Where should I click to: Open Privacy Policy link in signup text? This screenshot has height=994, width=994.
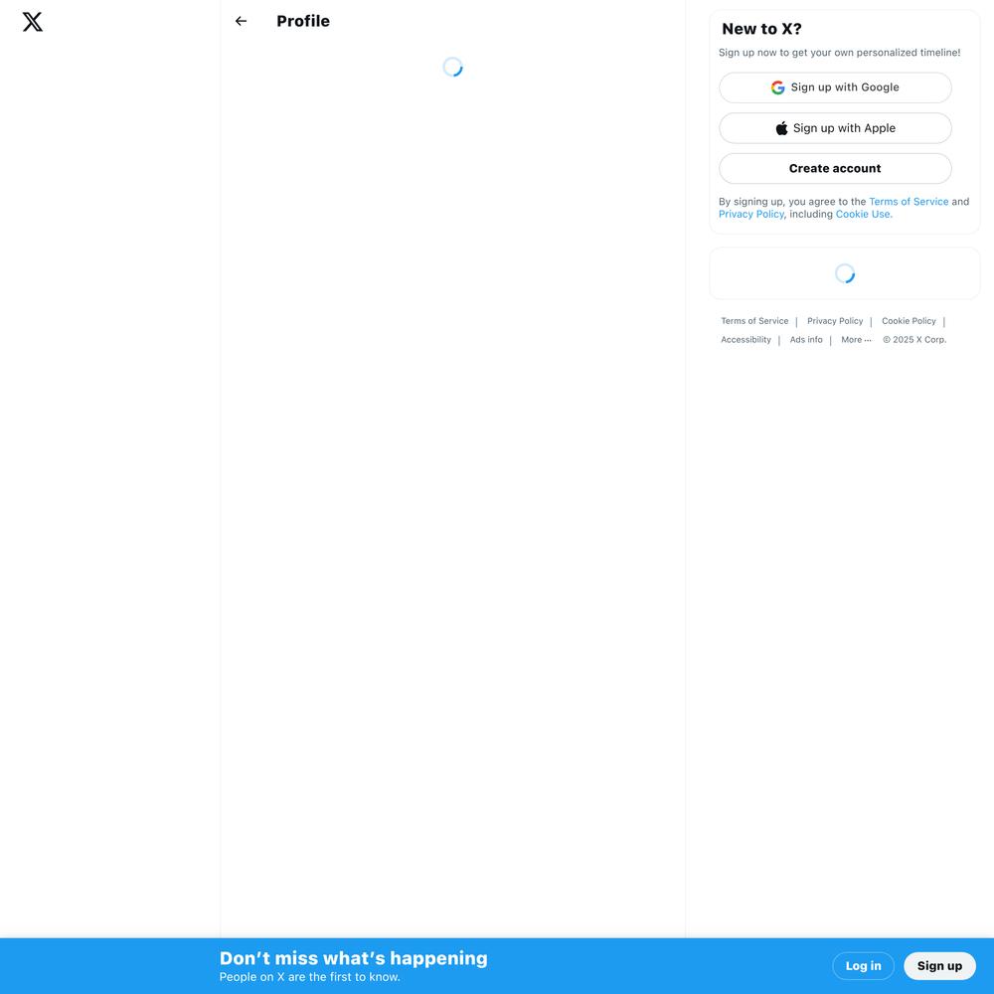click(x=751, y=215)
